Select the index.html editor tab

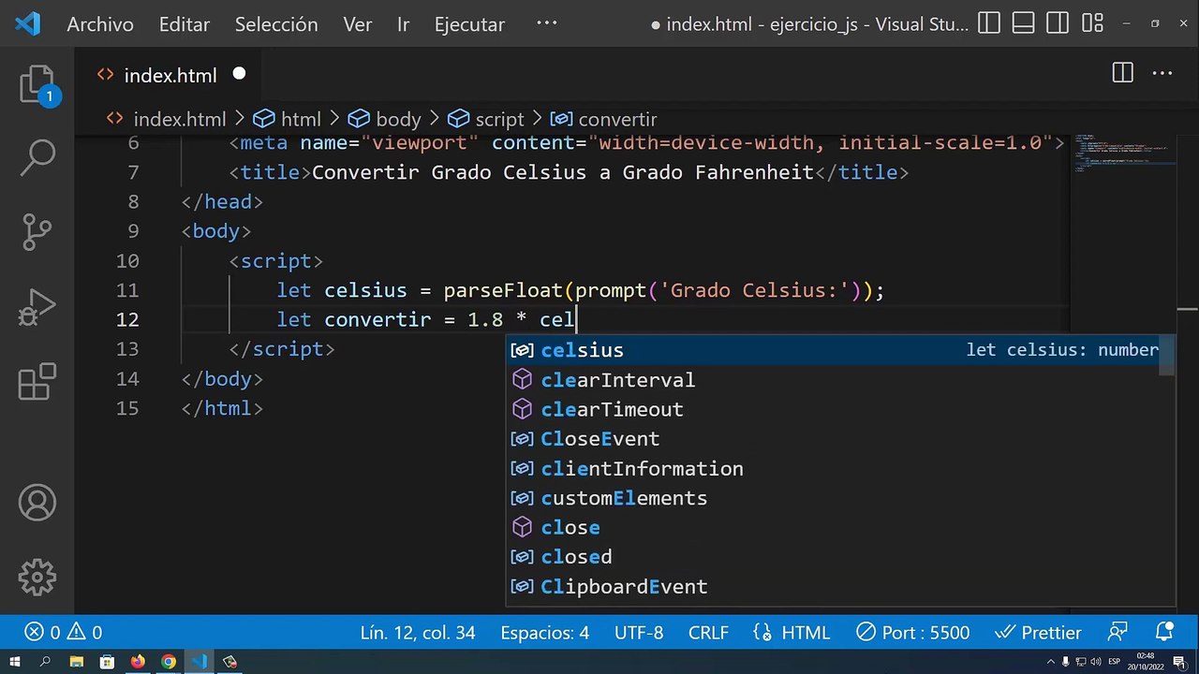tap(170, 75)
